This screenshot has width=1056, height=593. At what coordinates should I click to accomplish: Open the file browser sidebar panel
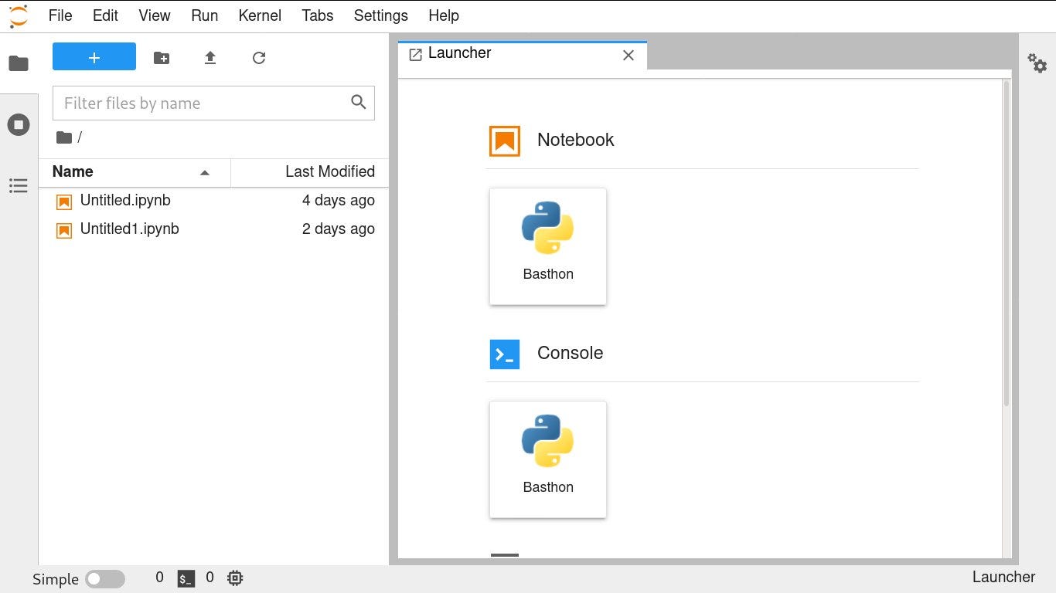tap(19, 63)
